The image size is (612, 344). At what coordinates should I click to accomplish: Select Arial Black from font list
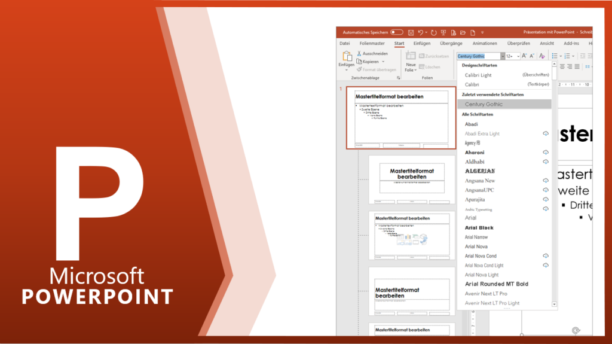point(479,228)
